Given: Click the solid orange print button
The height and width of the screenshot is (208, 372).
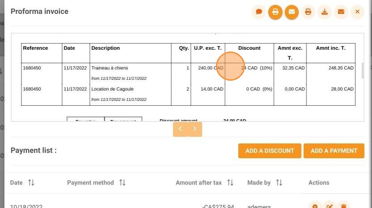Looking at the screenshot, I should tap(275, 12).
